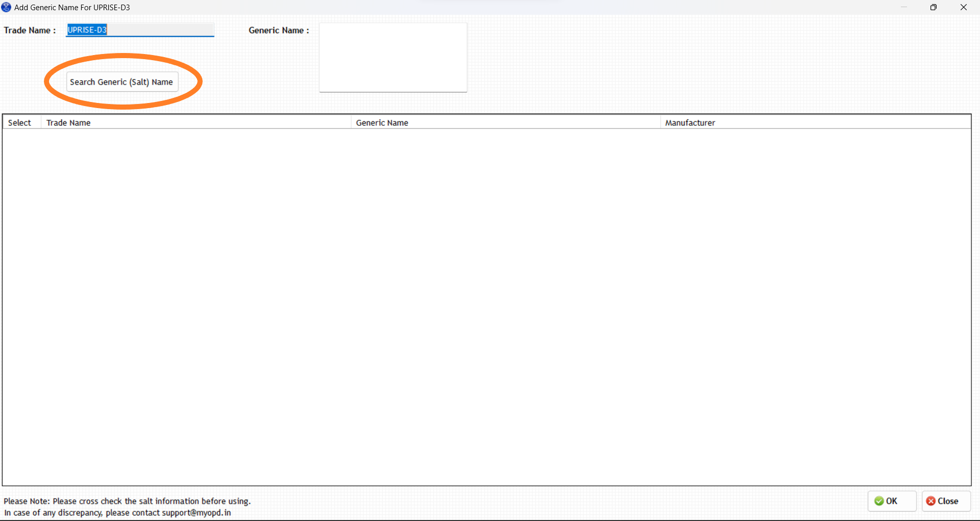Click the Search Generic (Salt) Name button
980x521 pixels.
point(122,82)
